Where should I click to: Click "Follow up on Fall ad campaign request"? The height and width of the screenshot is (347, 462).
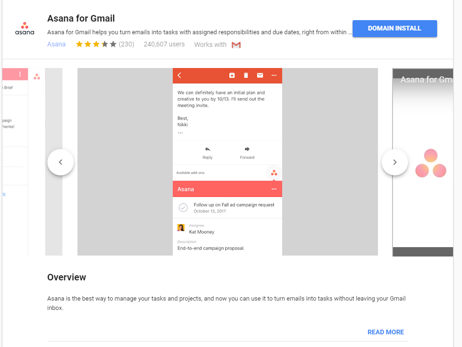click(234, 204)
